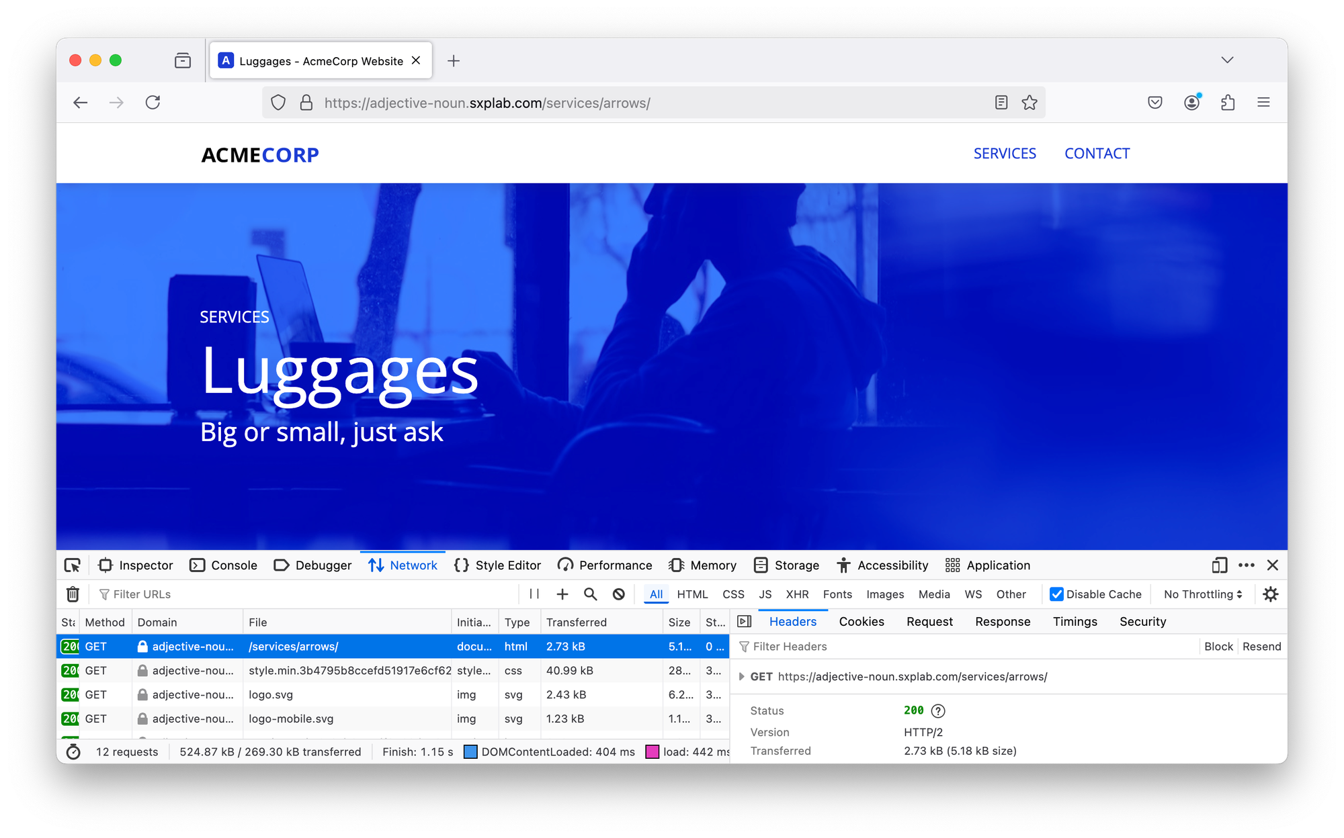The width and height of the screenshot is (1344, 838).
Task: Open the network search magnifier
Action: (x=590, y=594)
